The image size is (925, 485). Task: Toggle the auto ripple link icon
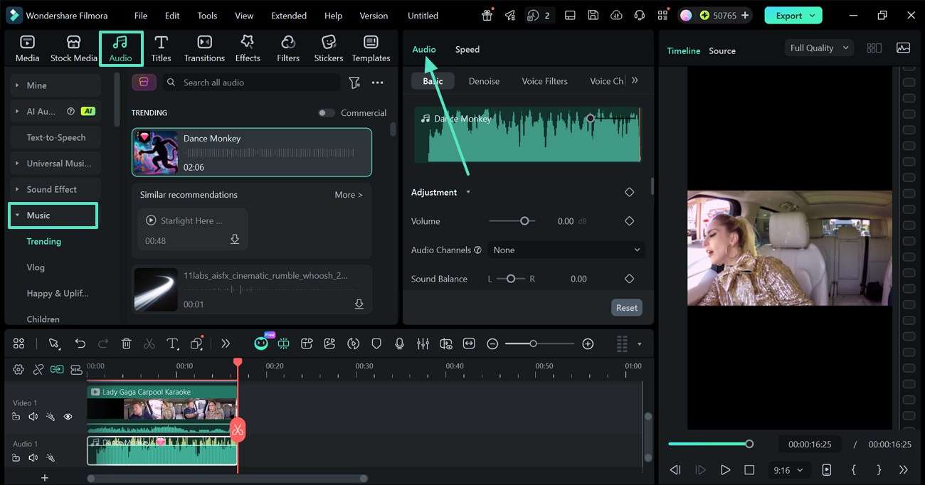56,369
